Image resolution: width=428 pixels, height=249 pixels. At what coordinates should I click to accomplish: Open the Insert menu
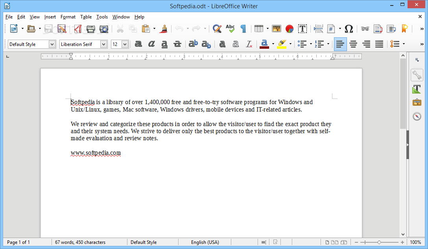(x=50, y=17)
